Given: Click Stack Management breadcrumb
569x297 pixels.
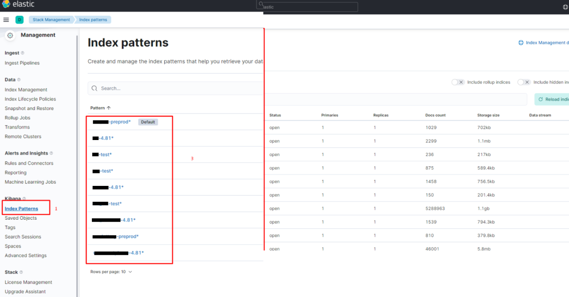Looking at the screenshot, I should [x=51, y=20].
